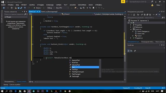Click the New Project icon in toolbar
This screenshot has width=166, height=93.
tap(12, 8)
